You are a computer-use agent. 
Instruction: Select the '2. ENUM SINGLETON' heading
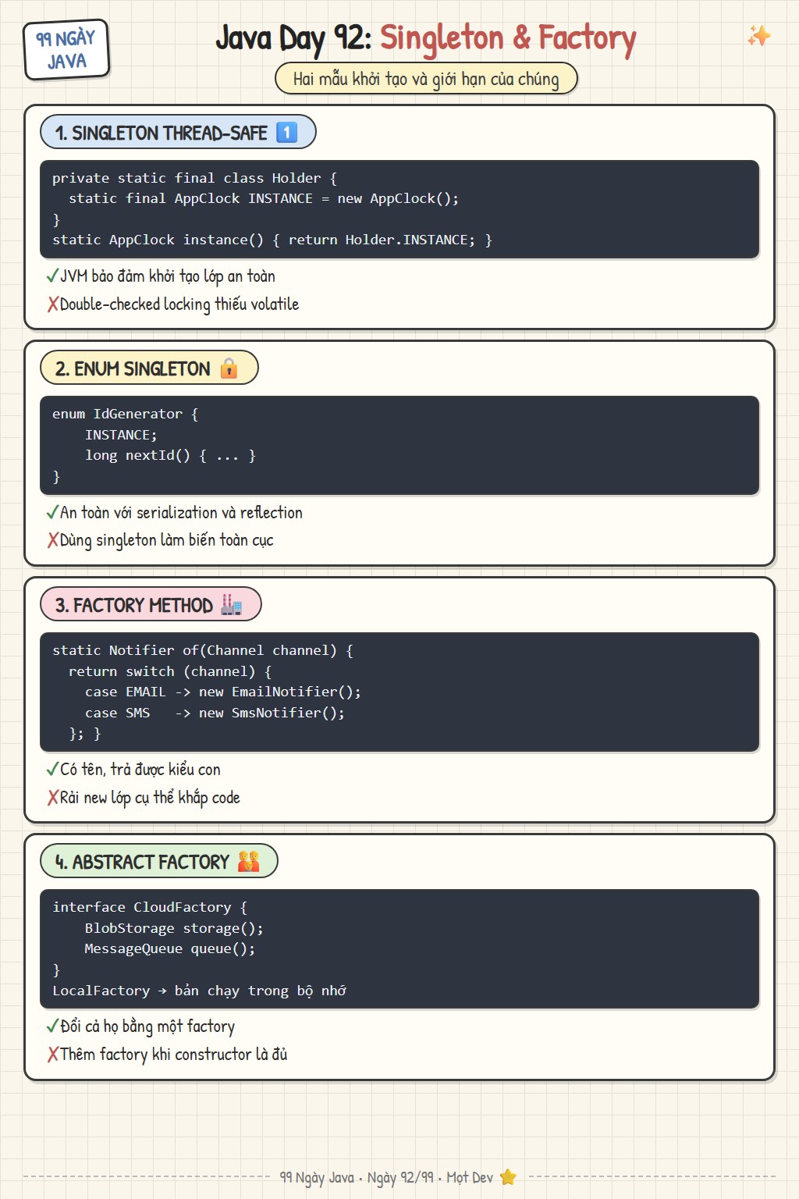pyautogui.click(x=149, y=368)
